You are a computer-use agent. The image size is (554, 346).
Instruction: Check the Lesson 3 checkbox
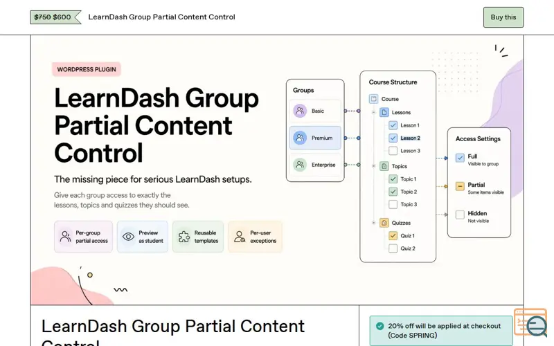[x=393, y=151]
